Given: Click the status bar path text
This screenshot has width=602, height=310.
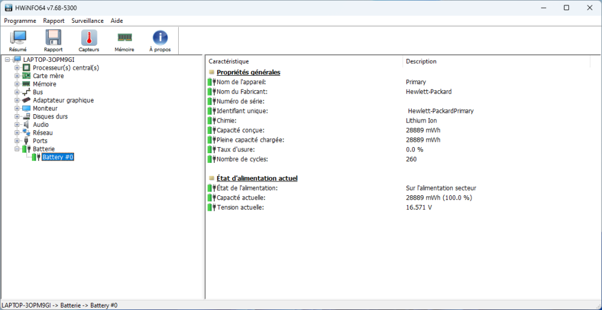Looking at the screenshot, I should tap(60, 305).
